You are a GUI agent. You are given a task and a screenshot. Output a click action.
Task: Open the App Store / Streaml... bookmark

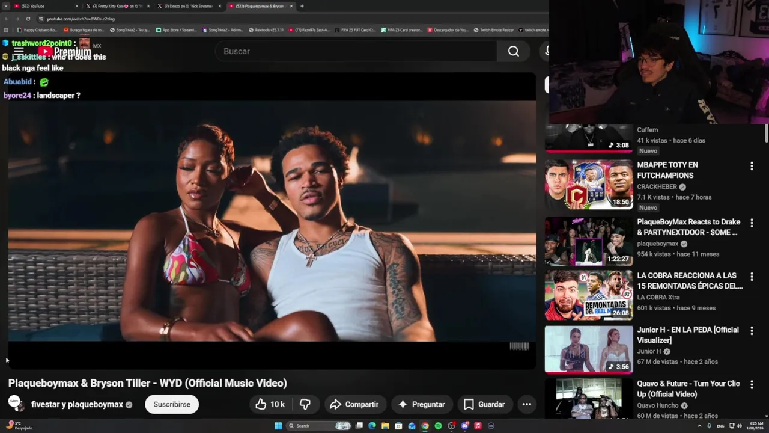176,29
